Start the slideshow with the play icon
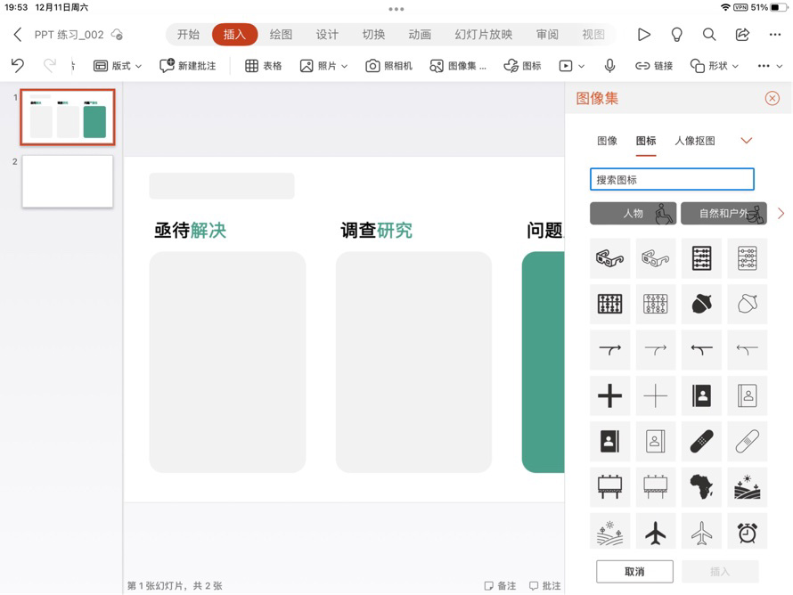 pos(644,34)
